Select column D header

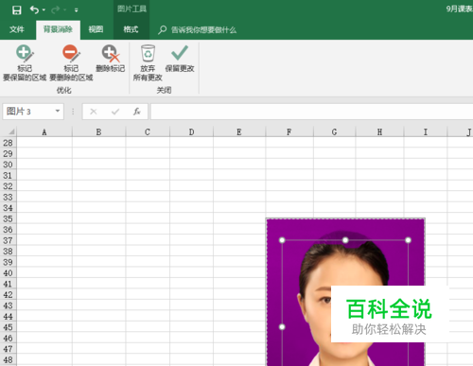[x=191, y=131]
